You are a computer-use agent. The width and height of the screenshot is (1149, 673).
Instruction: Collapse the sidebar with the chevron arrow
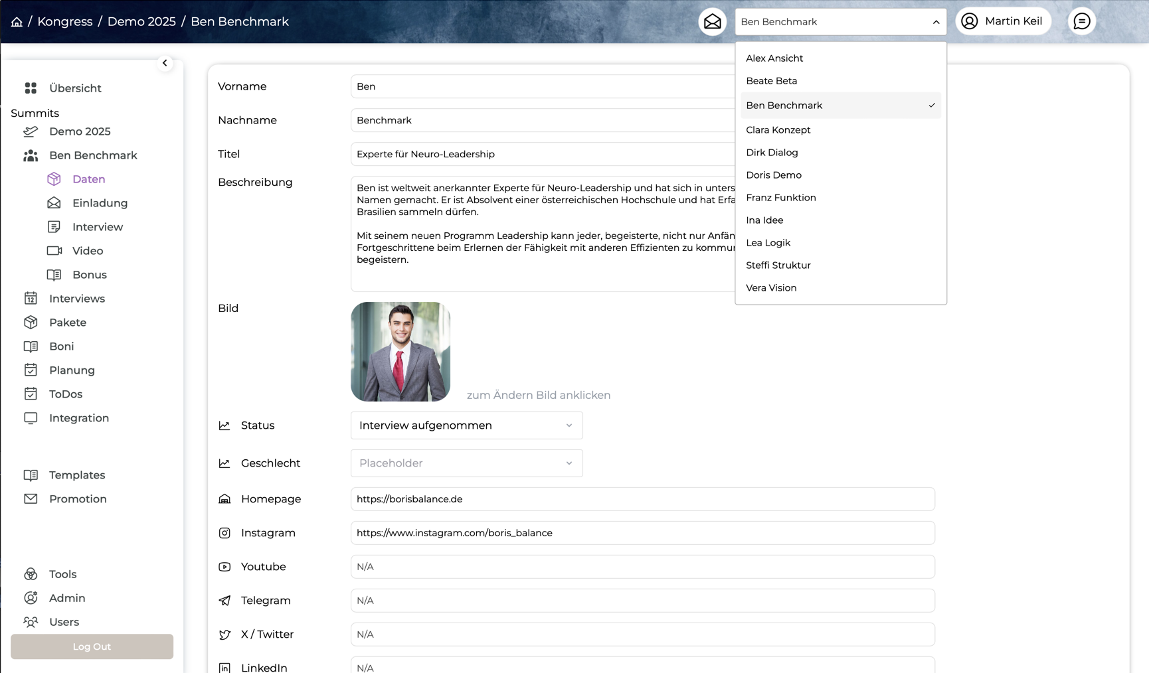pyautogui.click(x=165, y=63)
